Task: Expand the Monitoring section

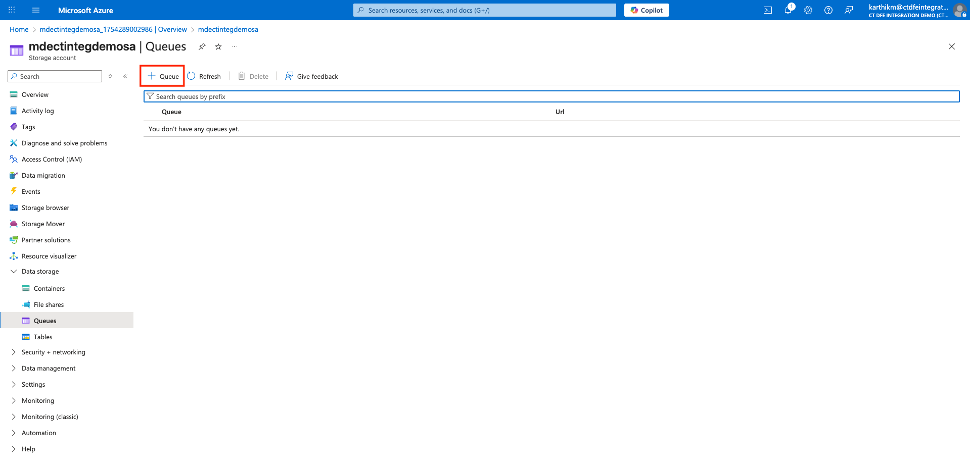Action: tap(14, 401)
